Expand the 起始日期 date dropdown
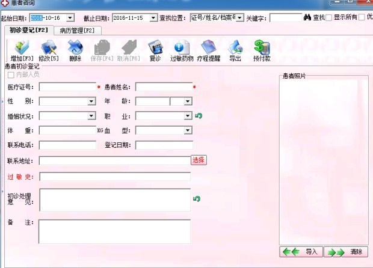The width and height of the screenshot is (373, 268). [70, 18]
